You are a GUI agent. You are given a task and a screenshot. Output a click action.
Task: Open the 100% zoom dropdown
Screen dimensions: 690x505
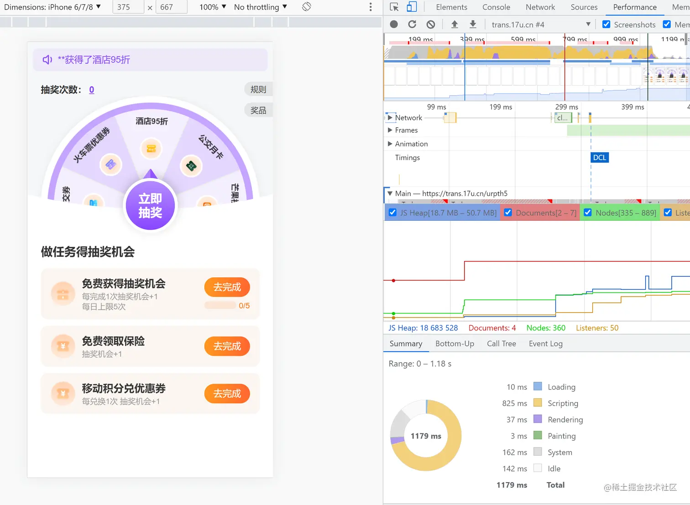(x=213, y=7)
